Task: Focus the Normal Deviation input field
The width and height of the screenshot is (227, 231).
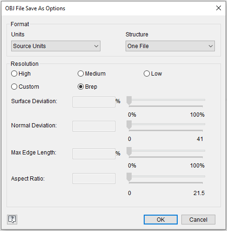Action: click(94, 126)
